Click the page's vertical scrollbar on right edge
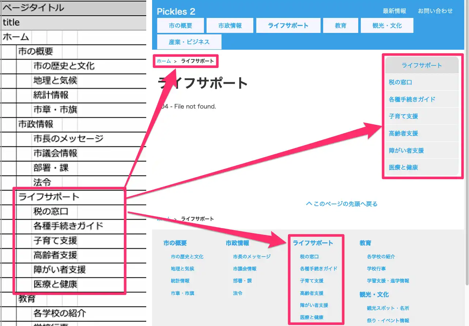 [x=466, y=146]
